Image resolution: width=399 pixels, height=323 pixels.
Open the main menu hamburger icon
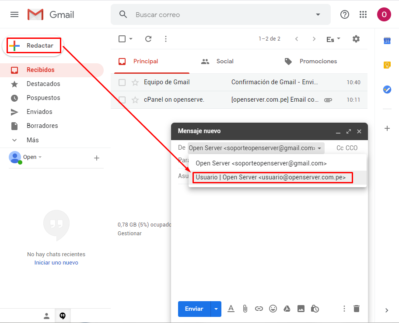[x=14, y=14]
